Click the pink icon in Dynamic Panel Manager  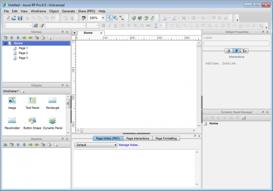tap(244, 118)
